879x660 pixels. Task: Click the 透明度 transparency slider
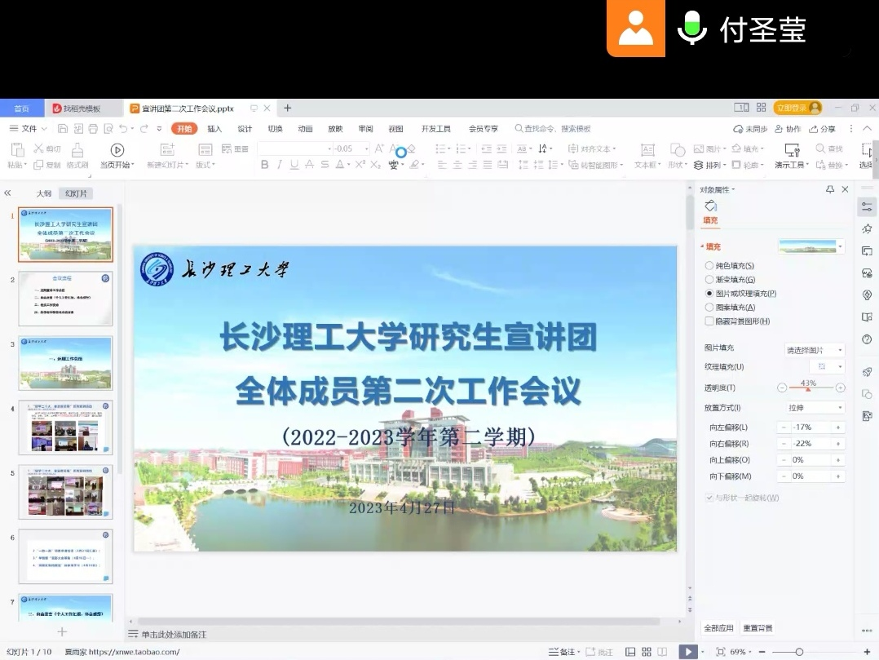[x=811, y=388]
